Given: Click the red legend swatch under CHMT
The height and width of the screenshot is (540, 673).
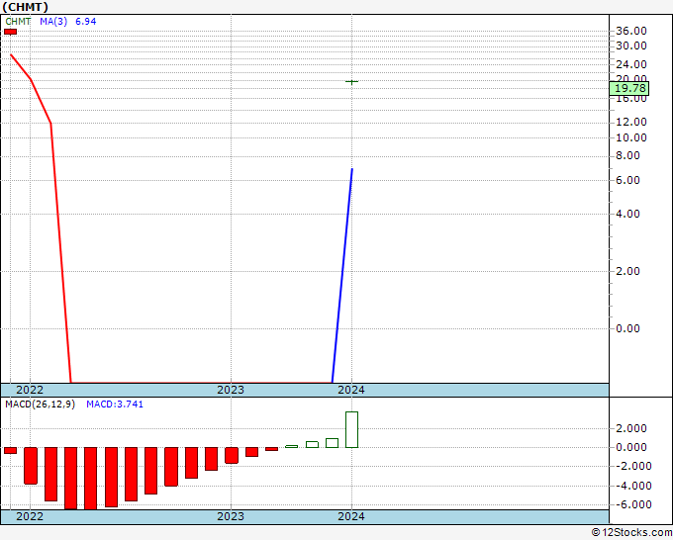Looking at the screenshot, I should pyautogui.click(x=10, y=32).
